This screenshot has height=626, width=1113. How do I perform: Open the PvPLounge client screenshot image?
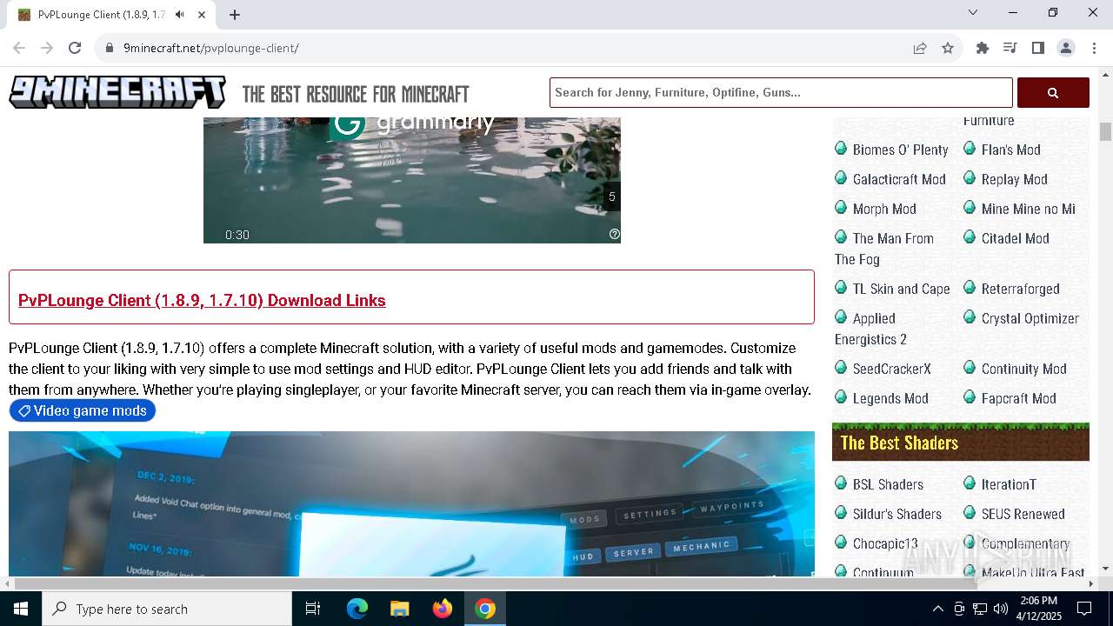coord(412,503)
